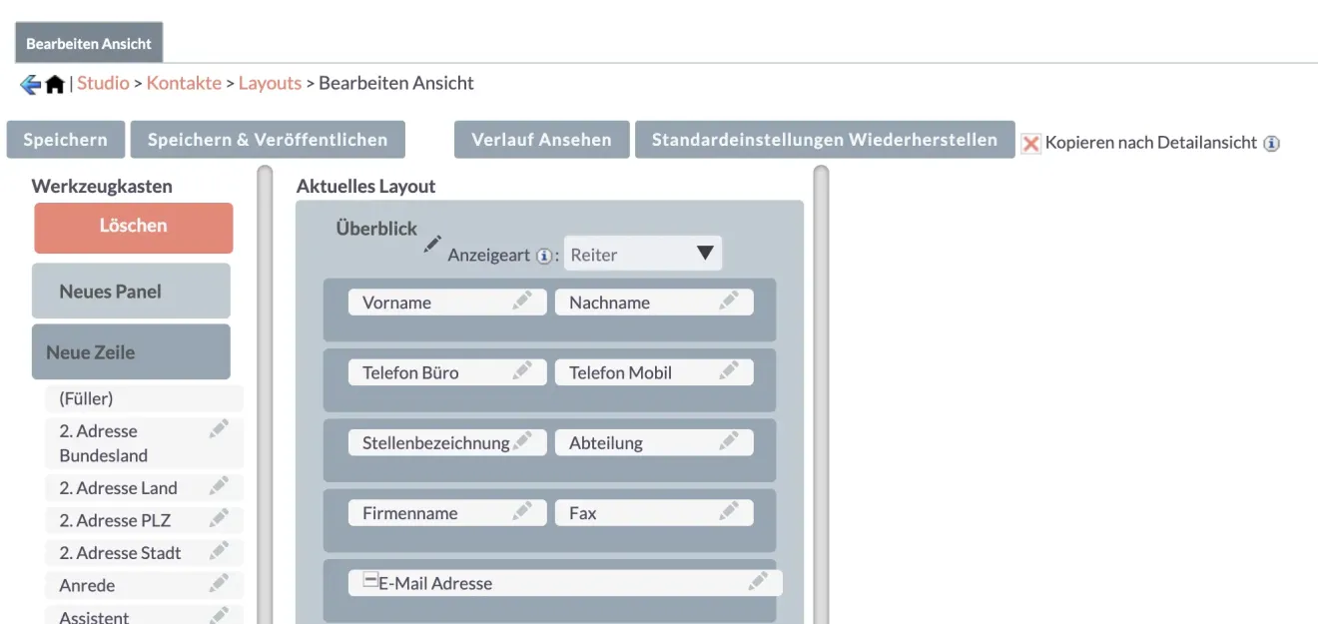Select the Bearbeiten Ansicht tab
Viewport: 1318px width, 624px height.
coord(89,43)
